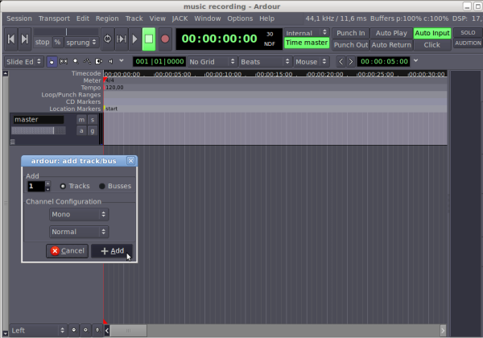Select the zoom range magnifier tool

click(x=76, y=62)
